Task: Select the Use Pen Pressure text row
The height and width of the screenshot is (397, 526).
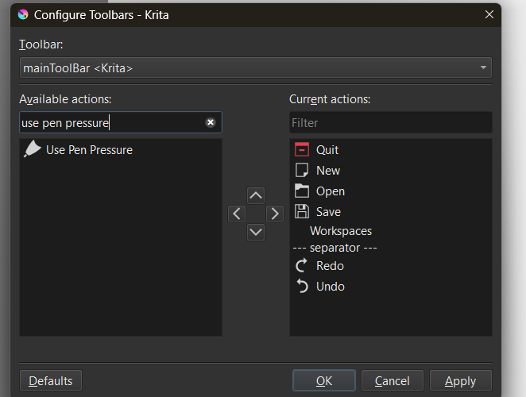Action: click(x=89, y=150)
